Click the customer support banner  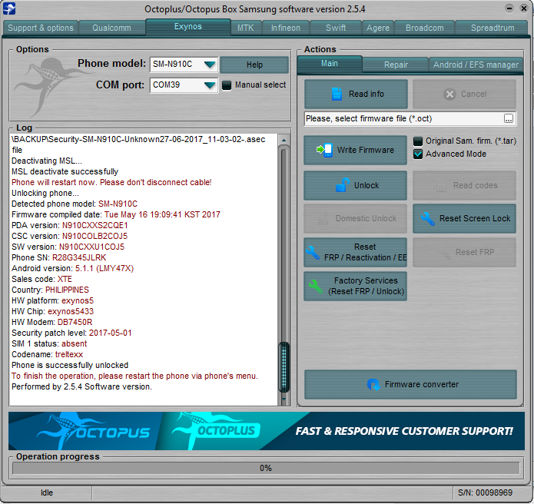(x=267, y=431)
